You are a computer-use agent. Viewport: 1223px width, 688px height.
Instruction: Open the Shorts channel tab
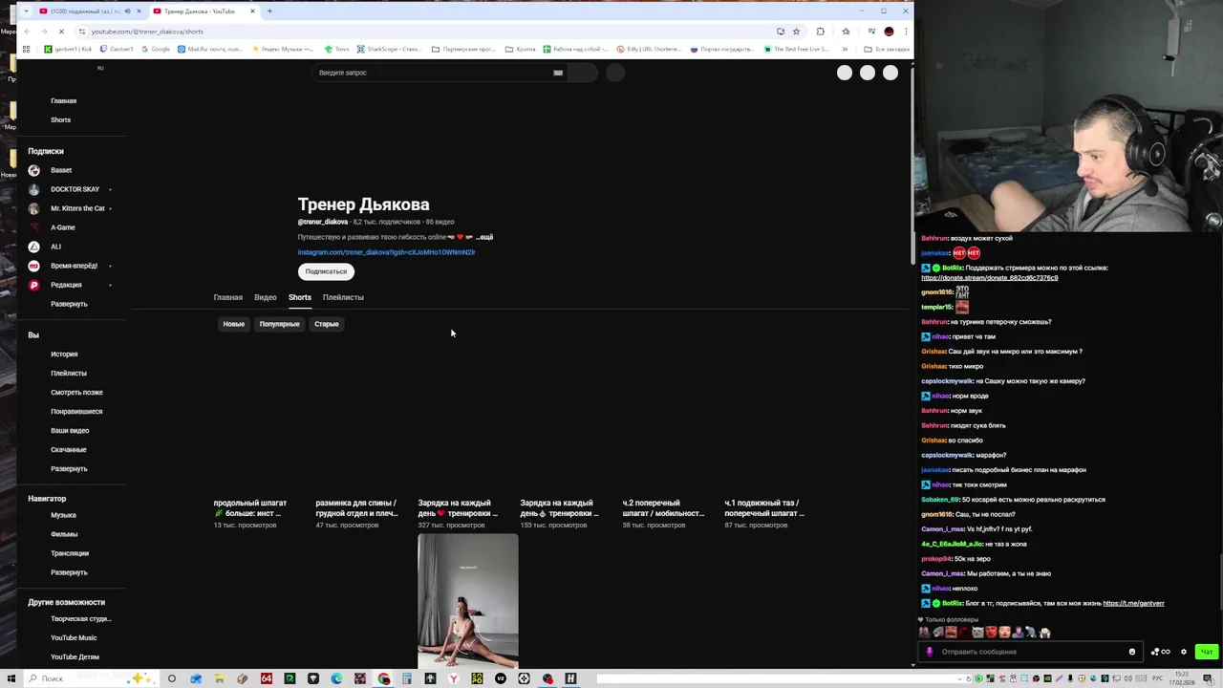point(300,297)
